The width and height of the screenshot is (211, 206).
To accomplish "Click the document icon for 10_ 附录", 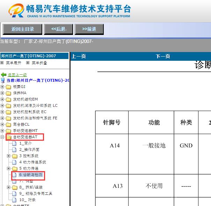I will pyautogui.click(x=14, y=200).
